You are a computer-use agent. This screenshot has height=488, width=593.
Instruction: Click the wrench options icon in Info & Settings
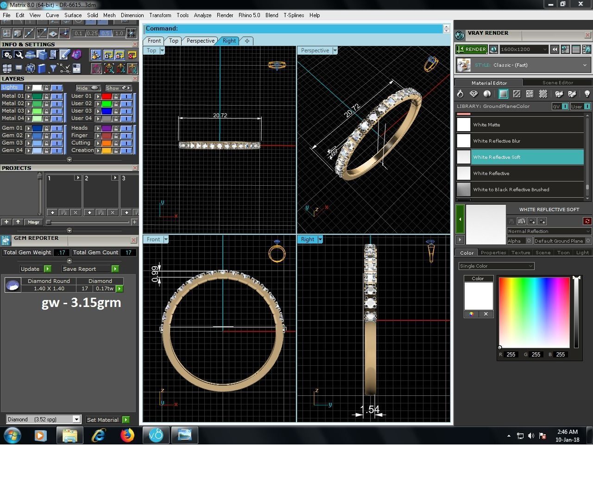click(19, 55)
